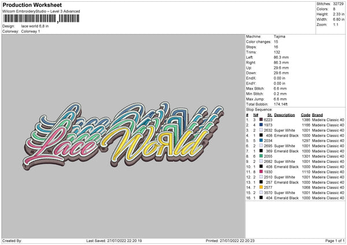Click stitch count '3570' in stop 15

coord(268,192)
